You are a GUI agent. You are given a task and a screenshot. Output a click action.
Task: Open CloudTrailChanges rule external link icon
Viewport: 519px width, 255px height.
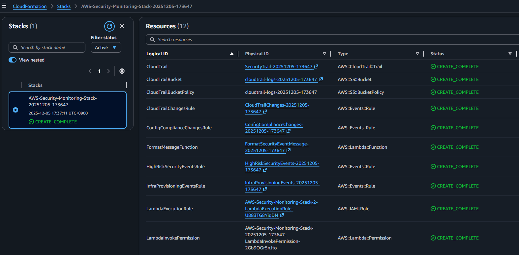pos(265,112)
